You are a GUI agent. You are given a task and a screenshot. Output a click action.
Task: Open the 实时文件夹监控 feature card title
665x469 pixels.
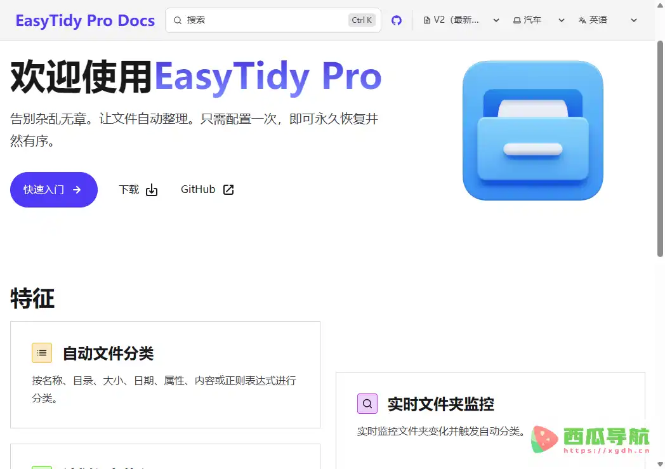[x=440, y=404]
